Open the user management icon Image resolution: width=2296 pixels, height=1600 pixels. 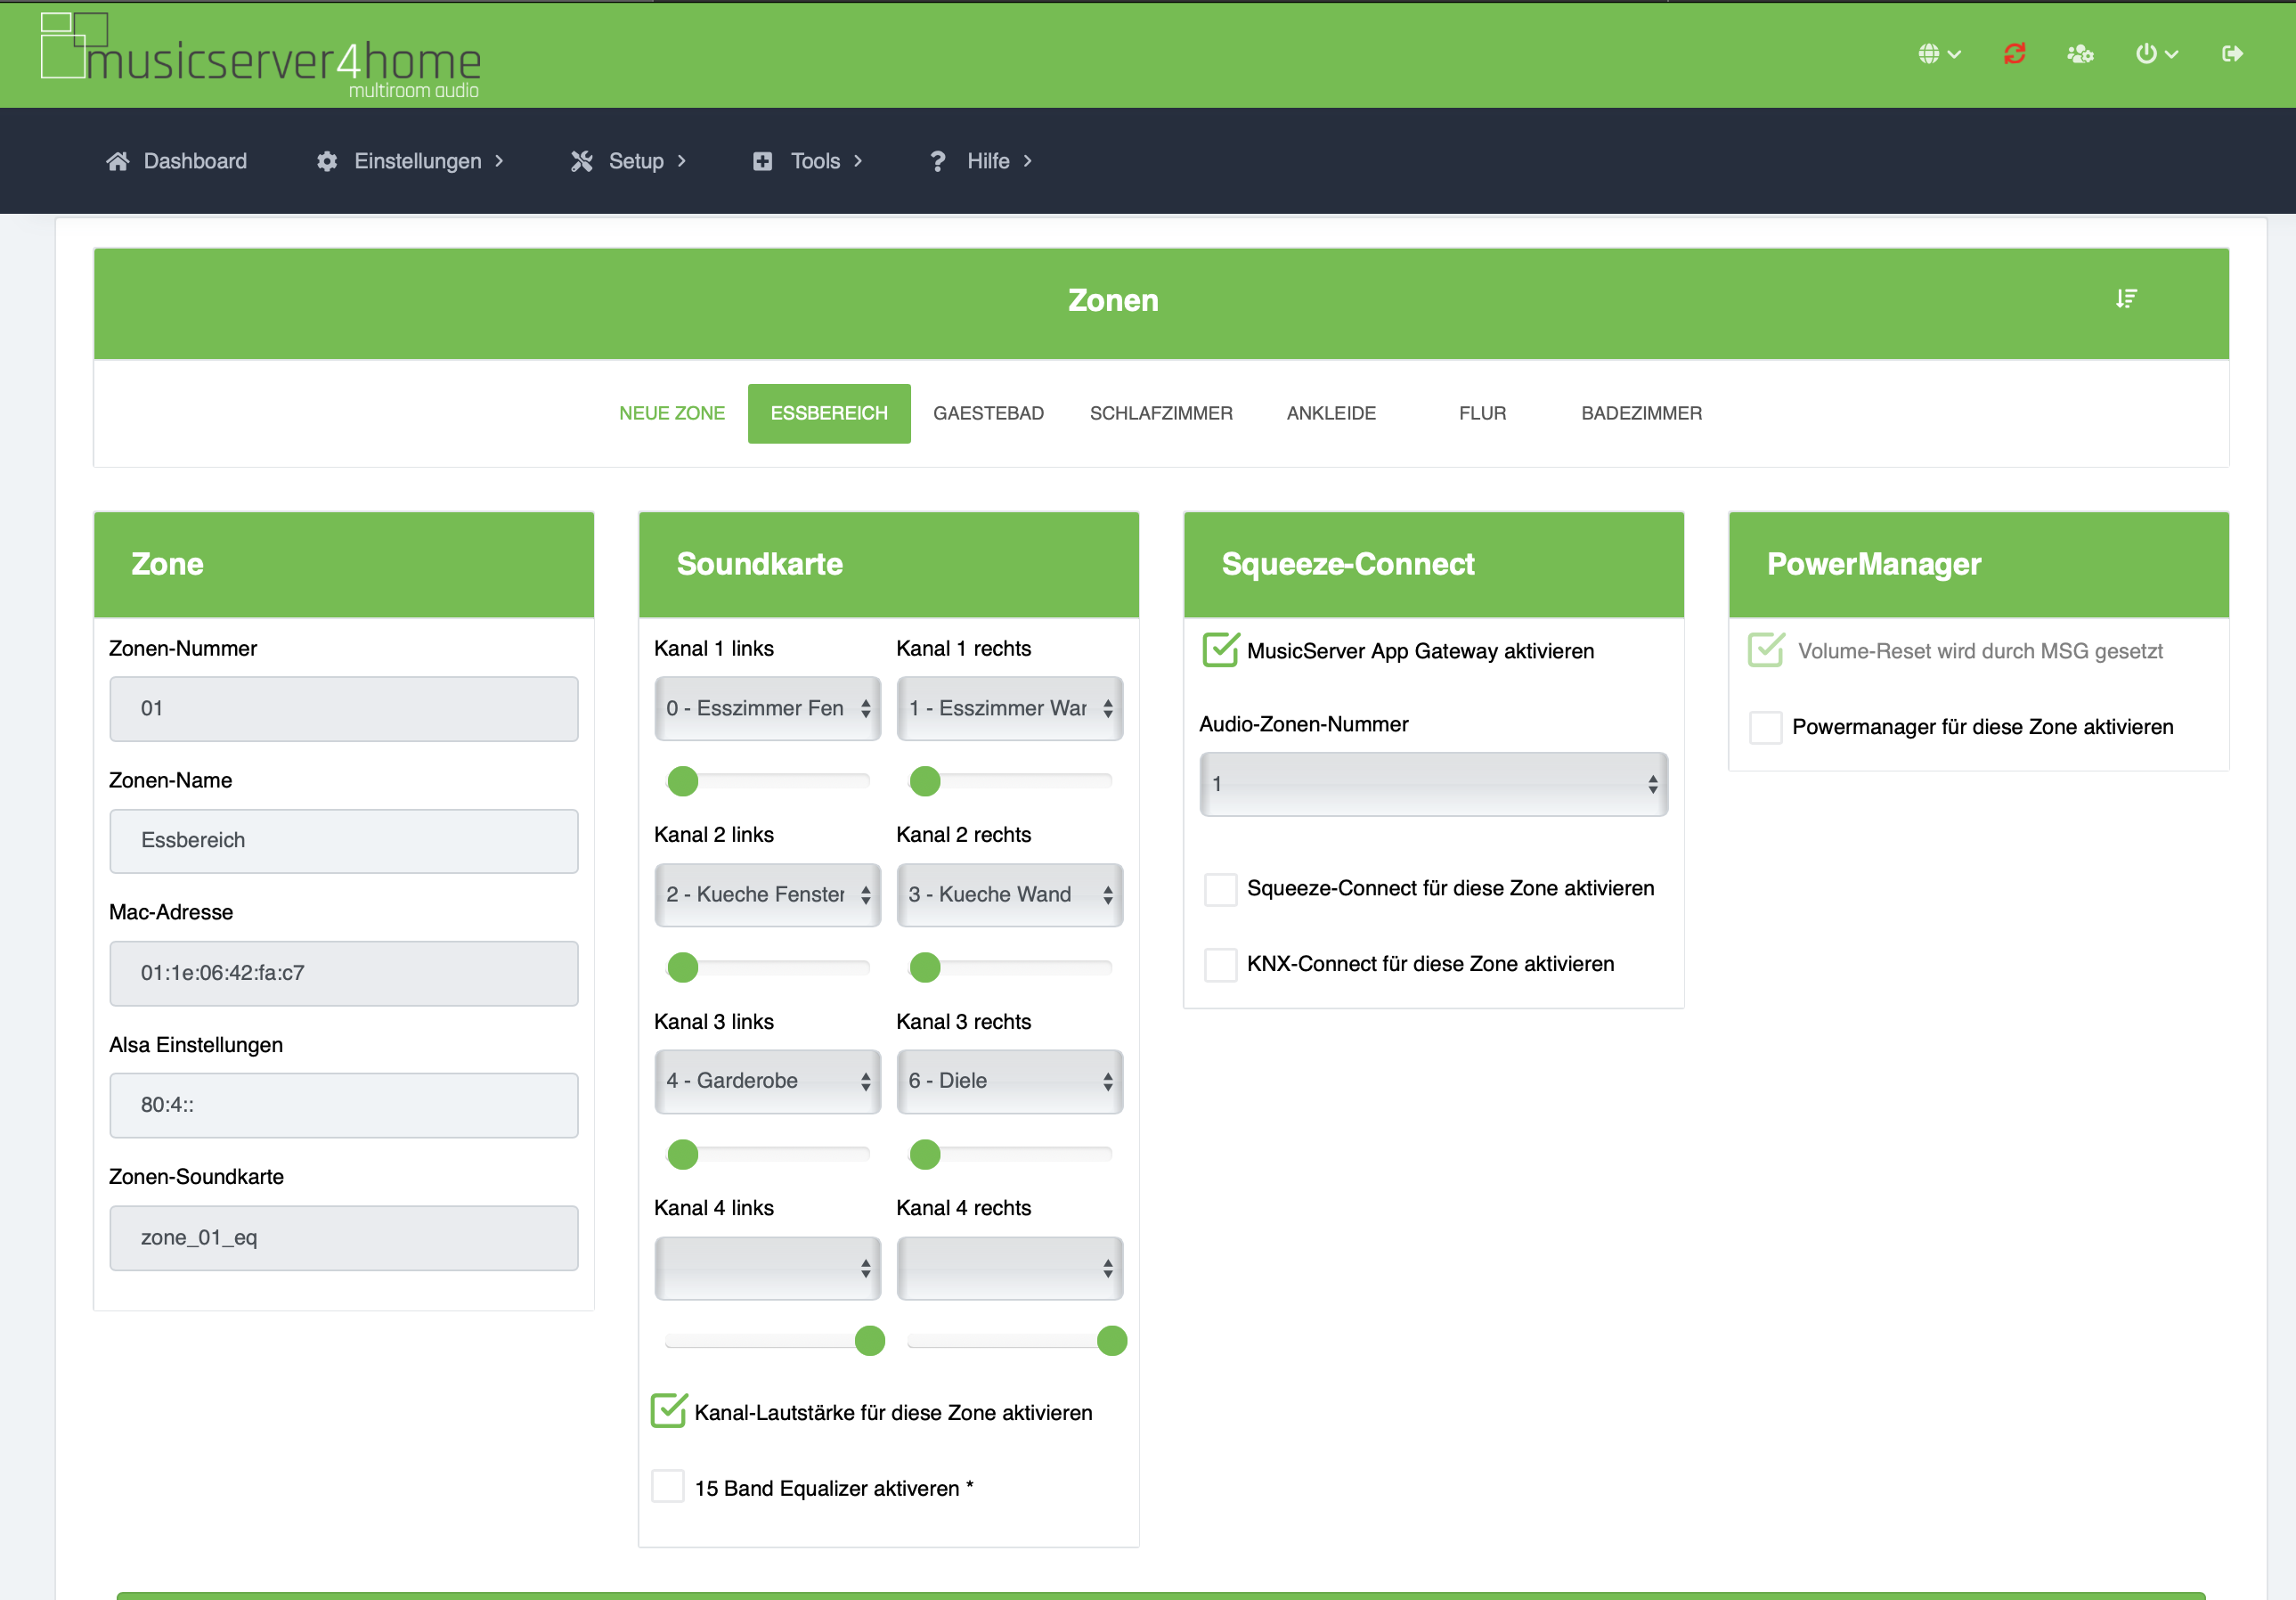pyautogui.click(x=2080, y=54)
